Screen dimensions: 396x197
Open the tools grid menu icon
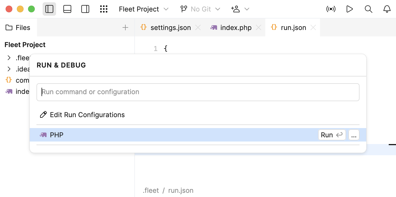click(x=104, y=9)
